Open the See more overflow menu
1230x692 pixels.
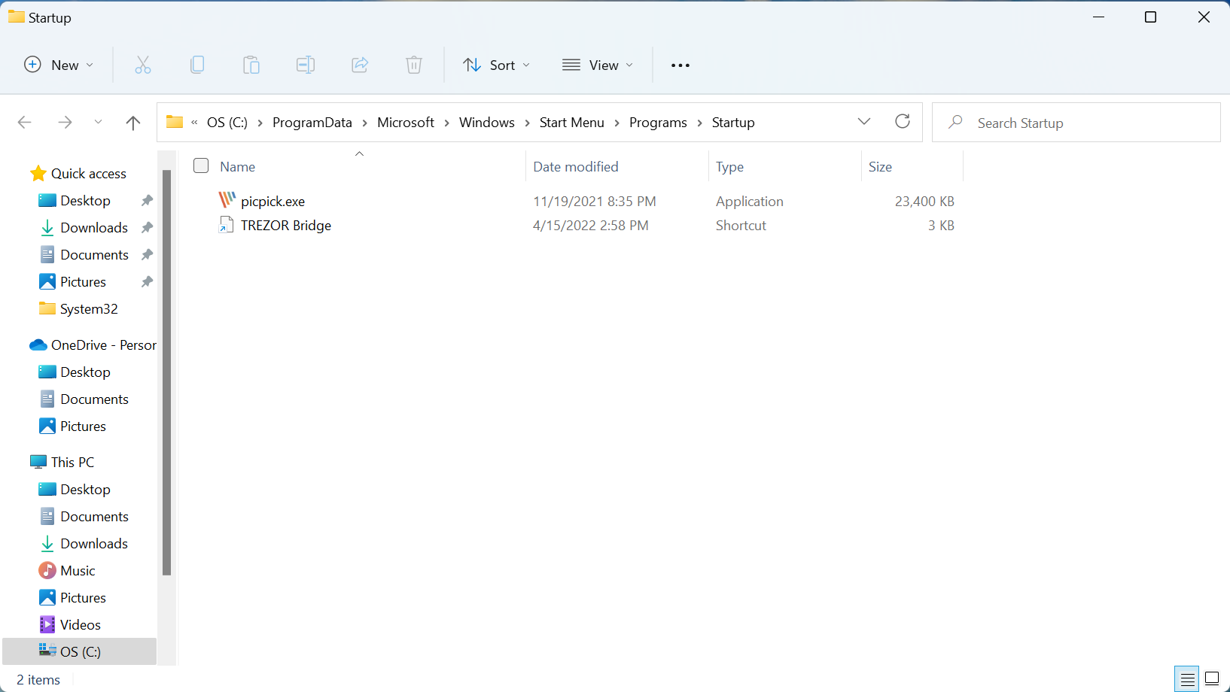pos(680,65)
